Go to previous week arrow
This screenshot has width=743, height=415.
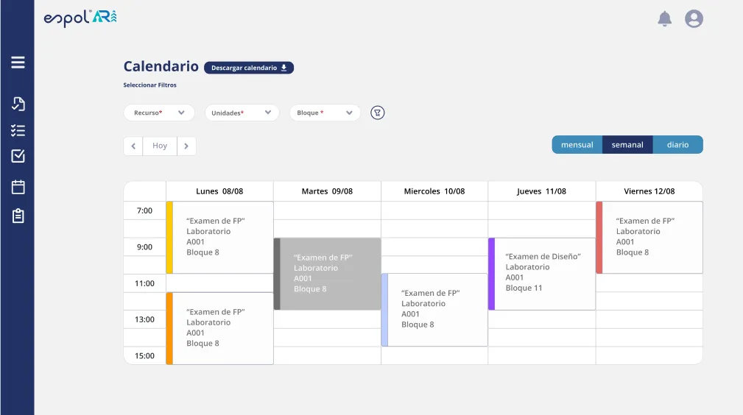point(133,146)
